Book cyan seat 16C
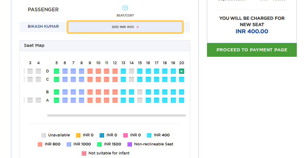Screen dimensions: 307x158 148,80
